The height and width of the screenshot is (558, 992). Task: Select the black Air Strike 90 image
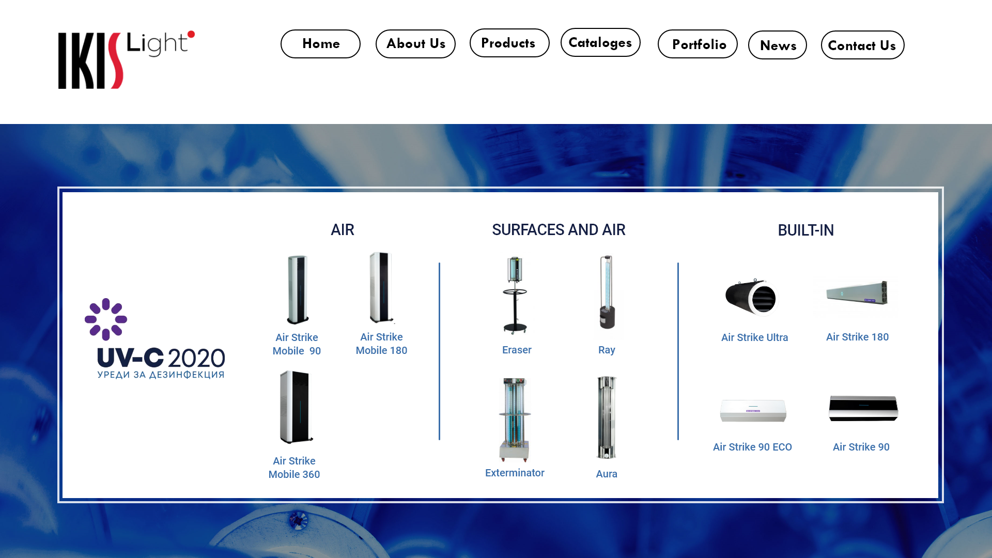coord(863,408)
